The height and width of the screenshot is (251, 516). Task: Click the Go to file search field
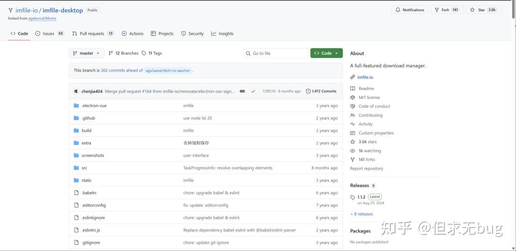[276, 54]
